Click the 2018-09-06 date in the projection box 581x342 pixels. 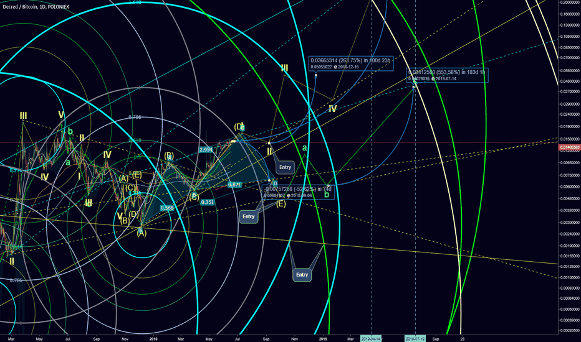pyautogui.click(x=301, y=195)
